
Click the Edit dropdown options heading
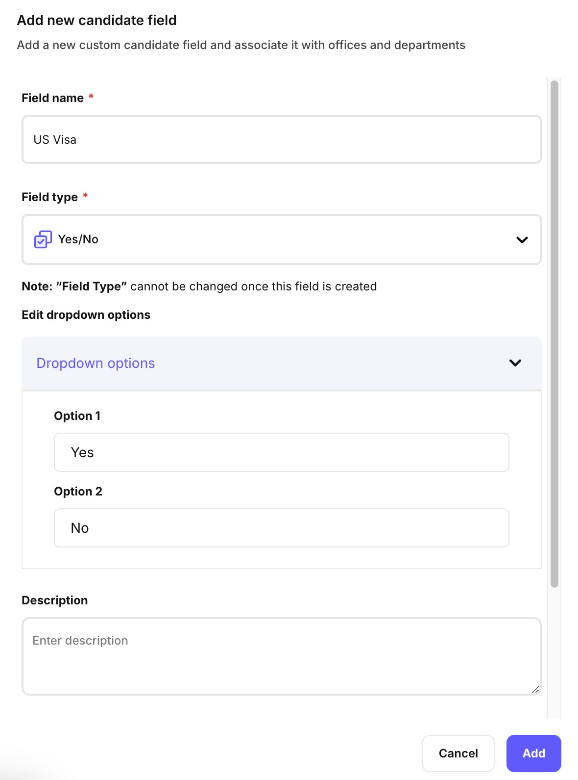tap(86, 315)
